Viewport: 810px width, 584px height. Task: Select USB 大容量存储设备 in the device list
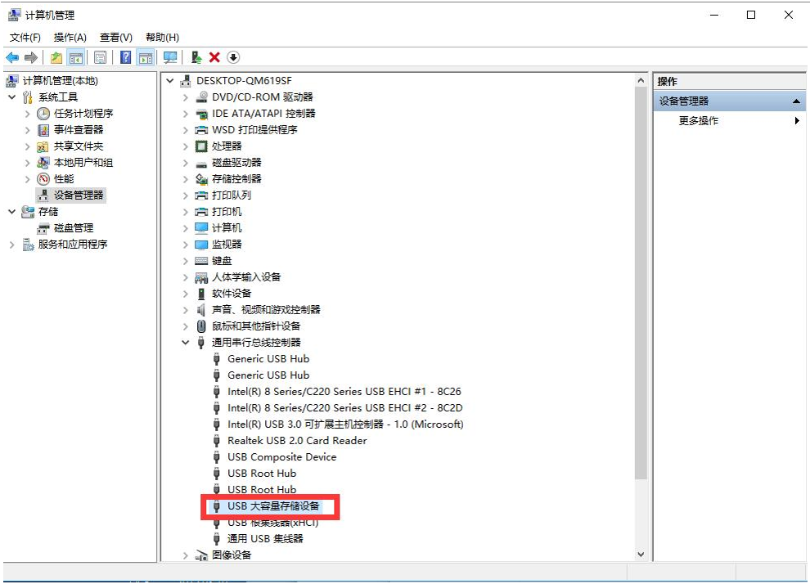click(273, 506)
